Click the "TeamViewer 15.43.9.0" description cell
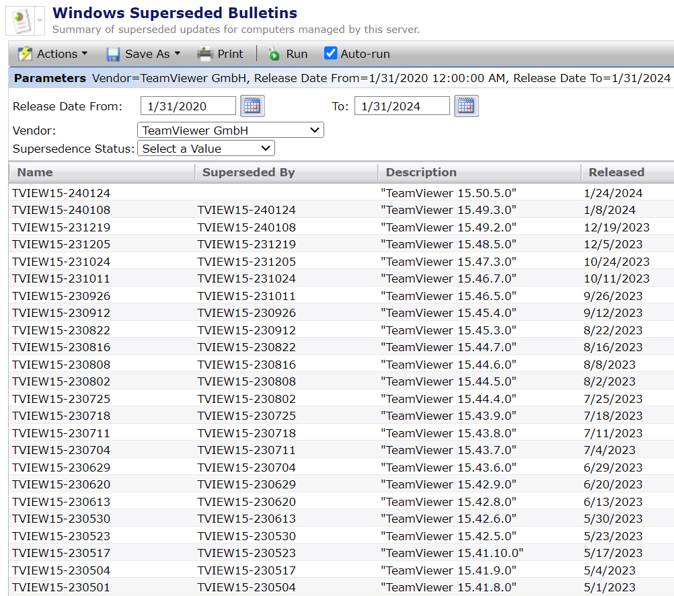674x596 pixels. point(449,416)
